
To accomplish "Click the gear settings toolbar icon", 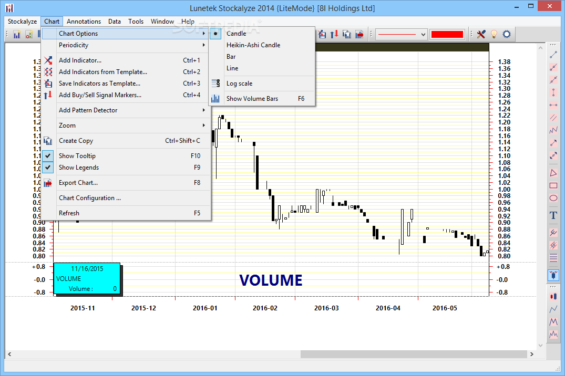I will [507, 34].
